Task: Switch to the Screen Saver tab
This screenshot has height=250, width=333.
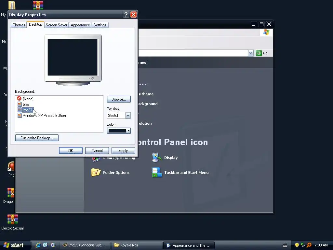Action: point(57,25)
